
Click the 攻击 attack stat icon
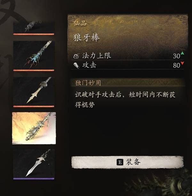[76, 65]
